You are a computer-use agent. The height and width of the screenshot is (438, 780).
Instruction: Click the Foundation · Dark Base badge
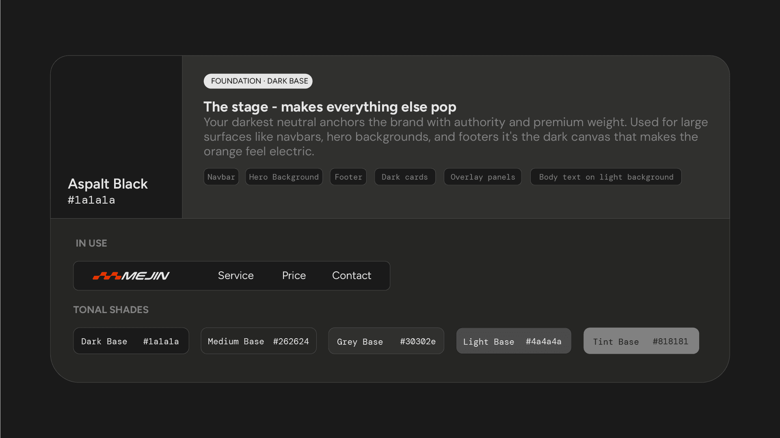coord(258,81)
